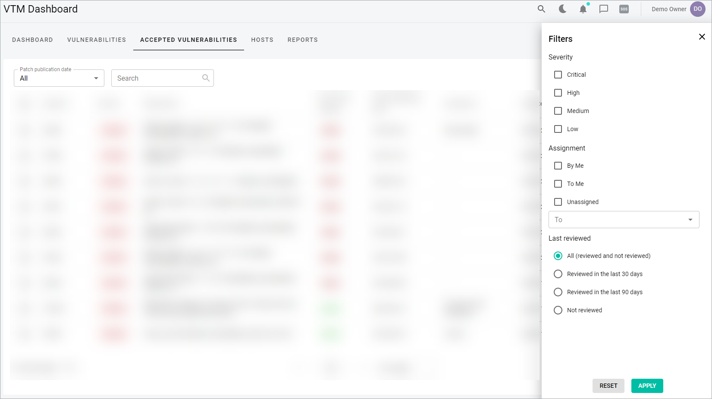
Task: Click the SOS help icon
Action: click(x=624, y=9)
